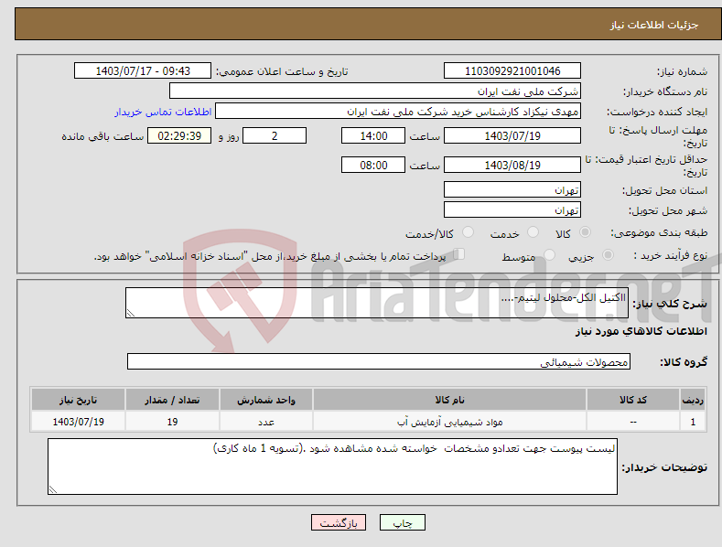The height and width of the screenshot is (547, 722).
Task: Click the جزئیات اطلاعات نیاز header title
Action: click(x=654, y=25)
